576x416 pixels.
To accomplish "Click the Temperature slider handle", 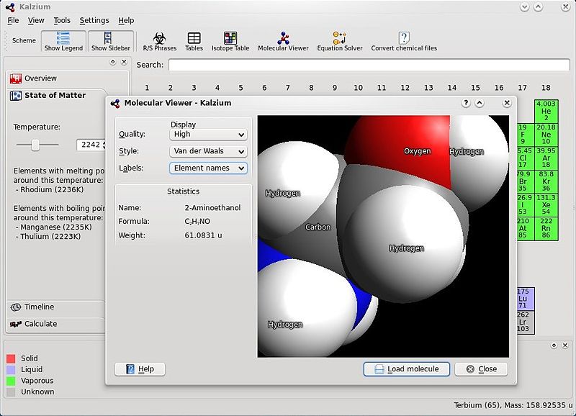I will click(35, 145).
